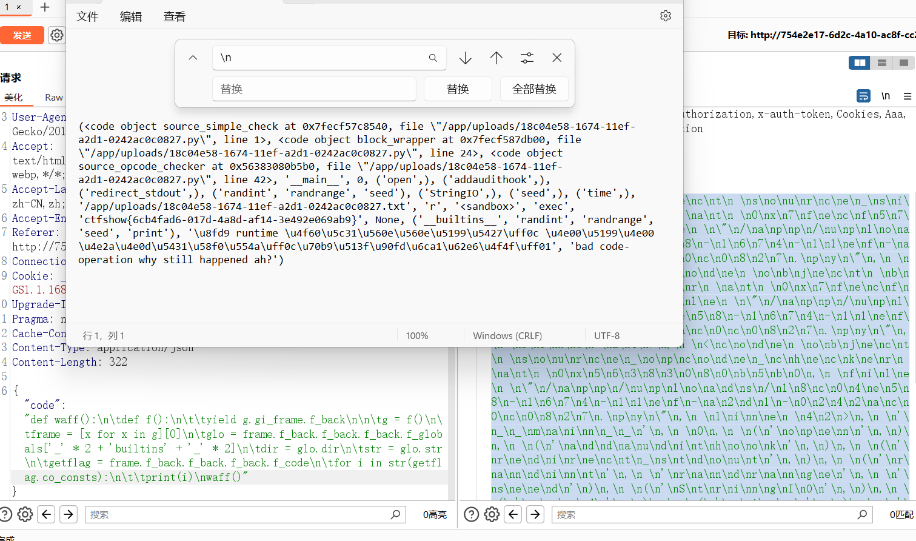Open find options sliders icon
916x541 pixels.
[x=527, y=58]
